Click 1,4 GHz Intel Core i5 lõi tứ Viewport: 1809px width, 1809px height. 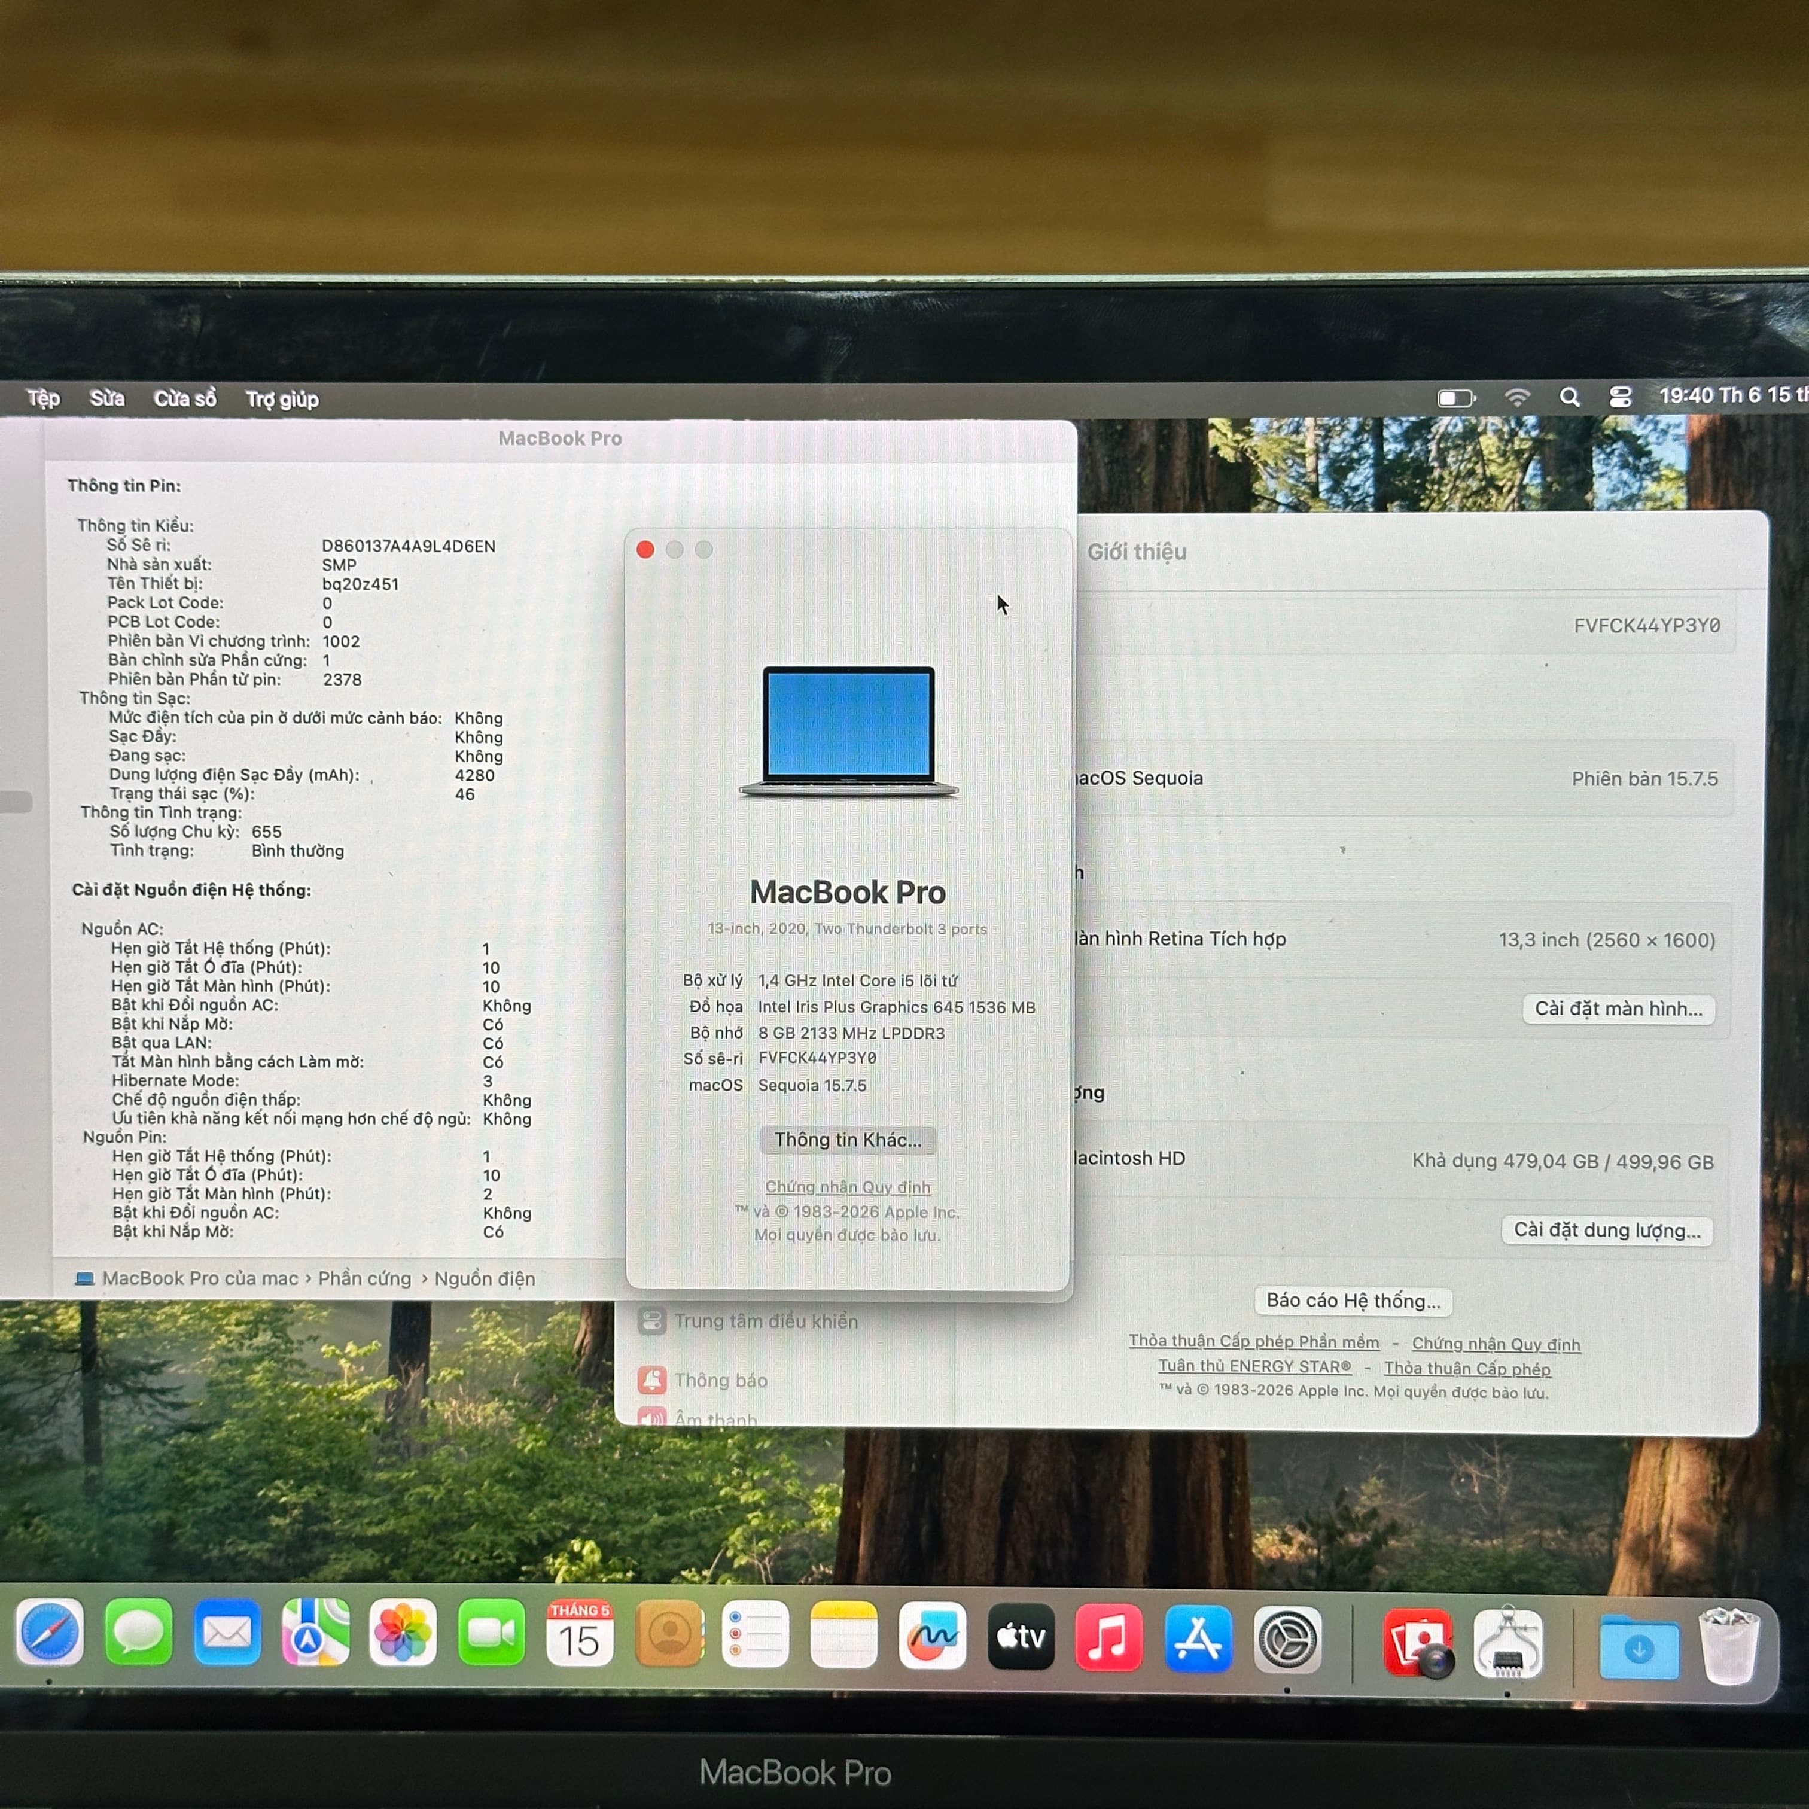[x=858, y=980]
